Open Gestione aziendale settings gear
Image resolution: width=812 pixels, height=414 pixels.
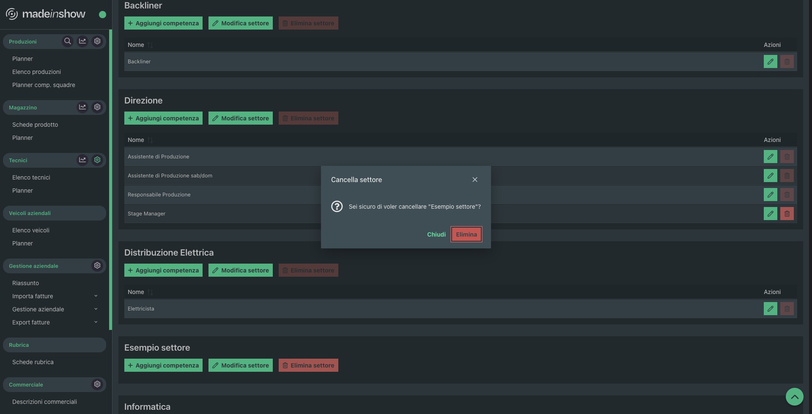[x=97, y=266]
